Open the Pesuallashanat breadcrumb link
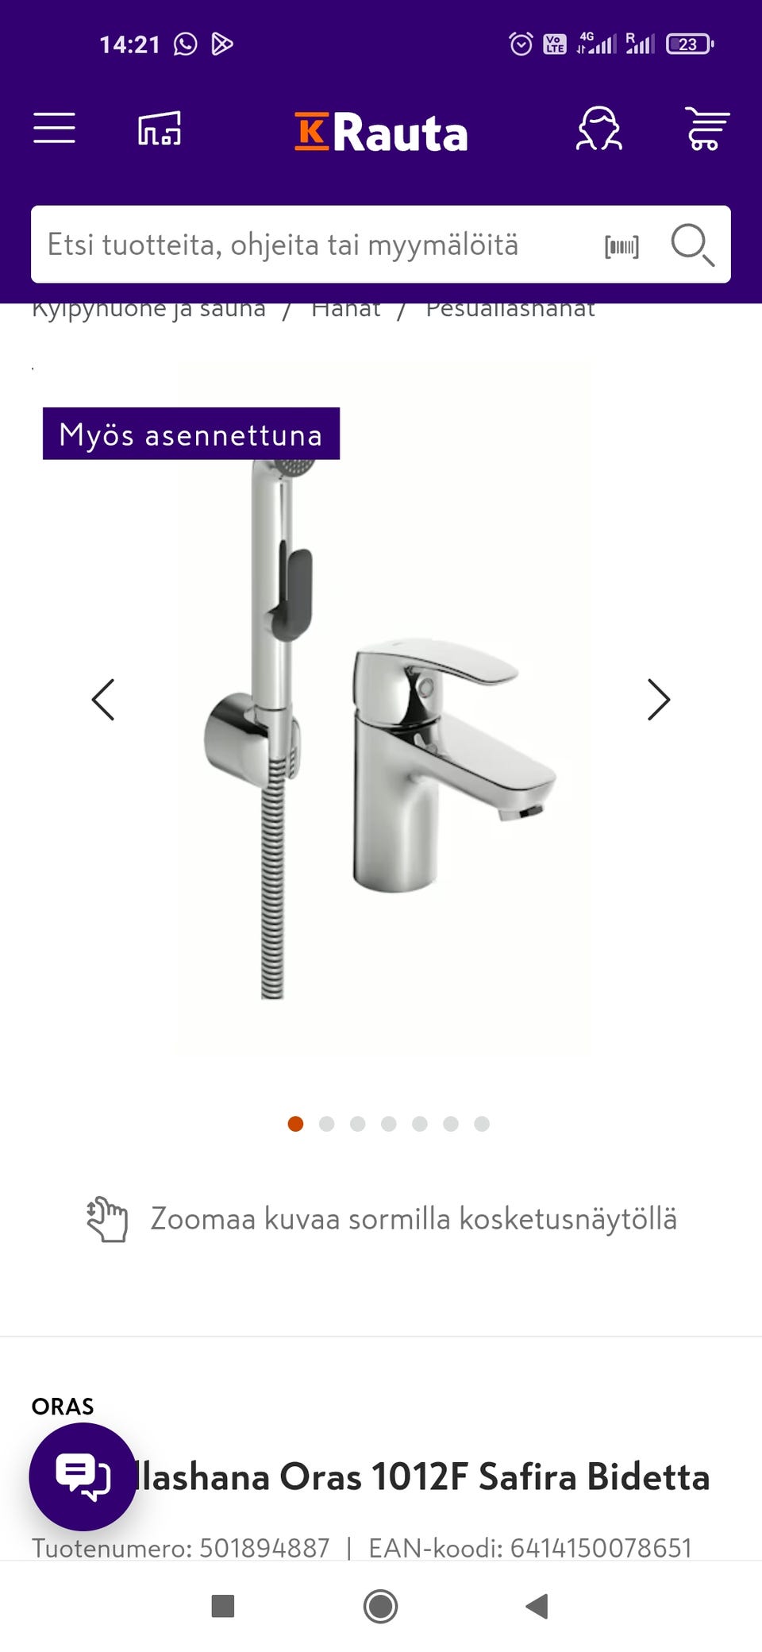Screen dimensions: 762x1652 click(x=510, y=310)
